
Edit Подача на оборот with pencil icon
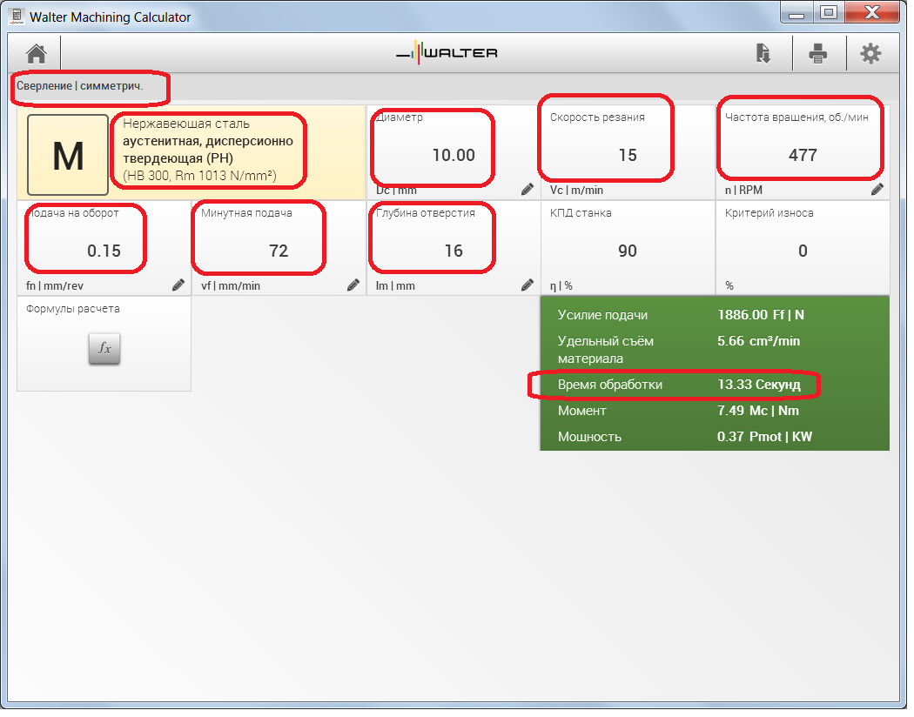[178, 285]
